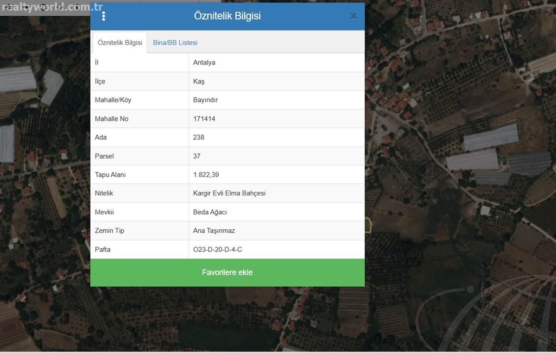Close the Öznitelik Bilgisi dialog

(354, 16)
